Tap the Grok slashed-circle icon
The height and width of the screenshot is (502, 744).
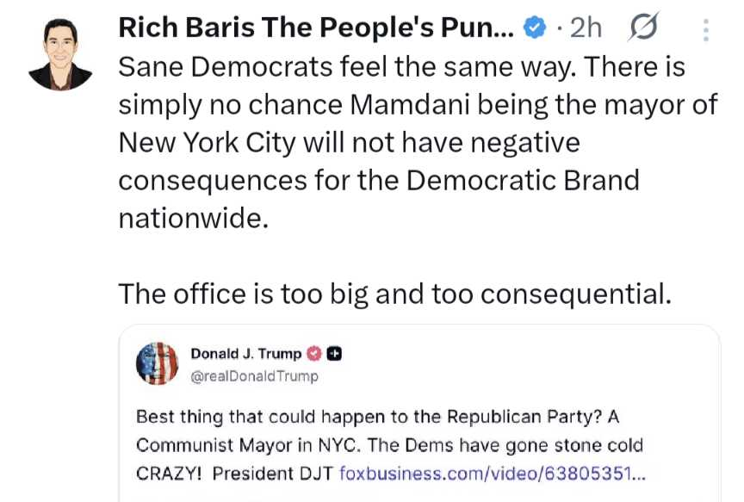[x=642, y=29]
